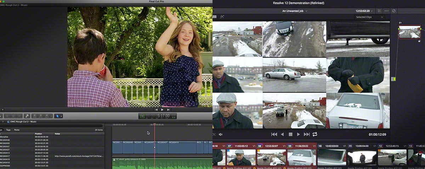Click timeline history forward arrow near project name
Screen dimensions: 425x169
3,122
